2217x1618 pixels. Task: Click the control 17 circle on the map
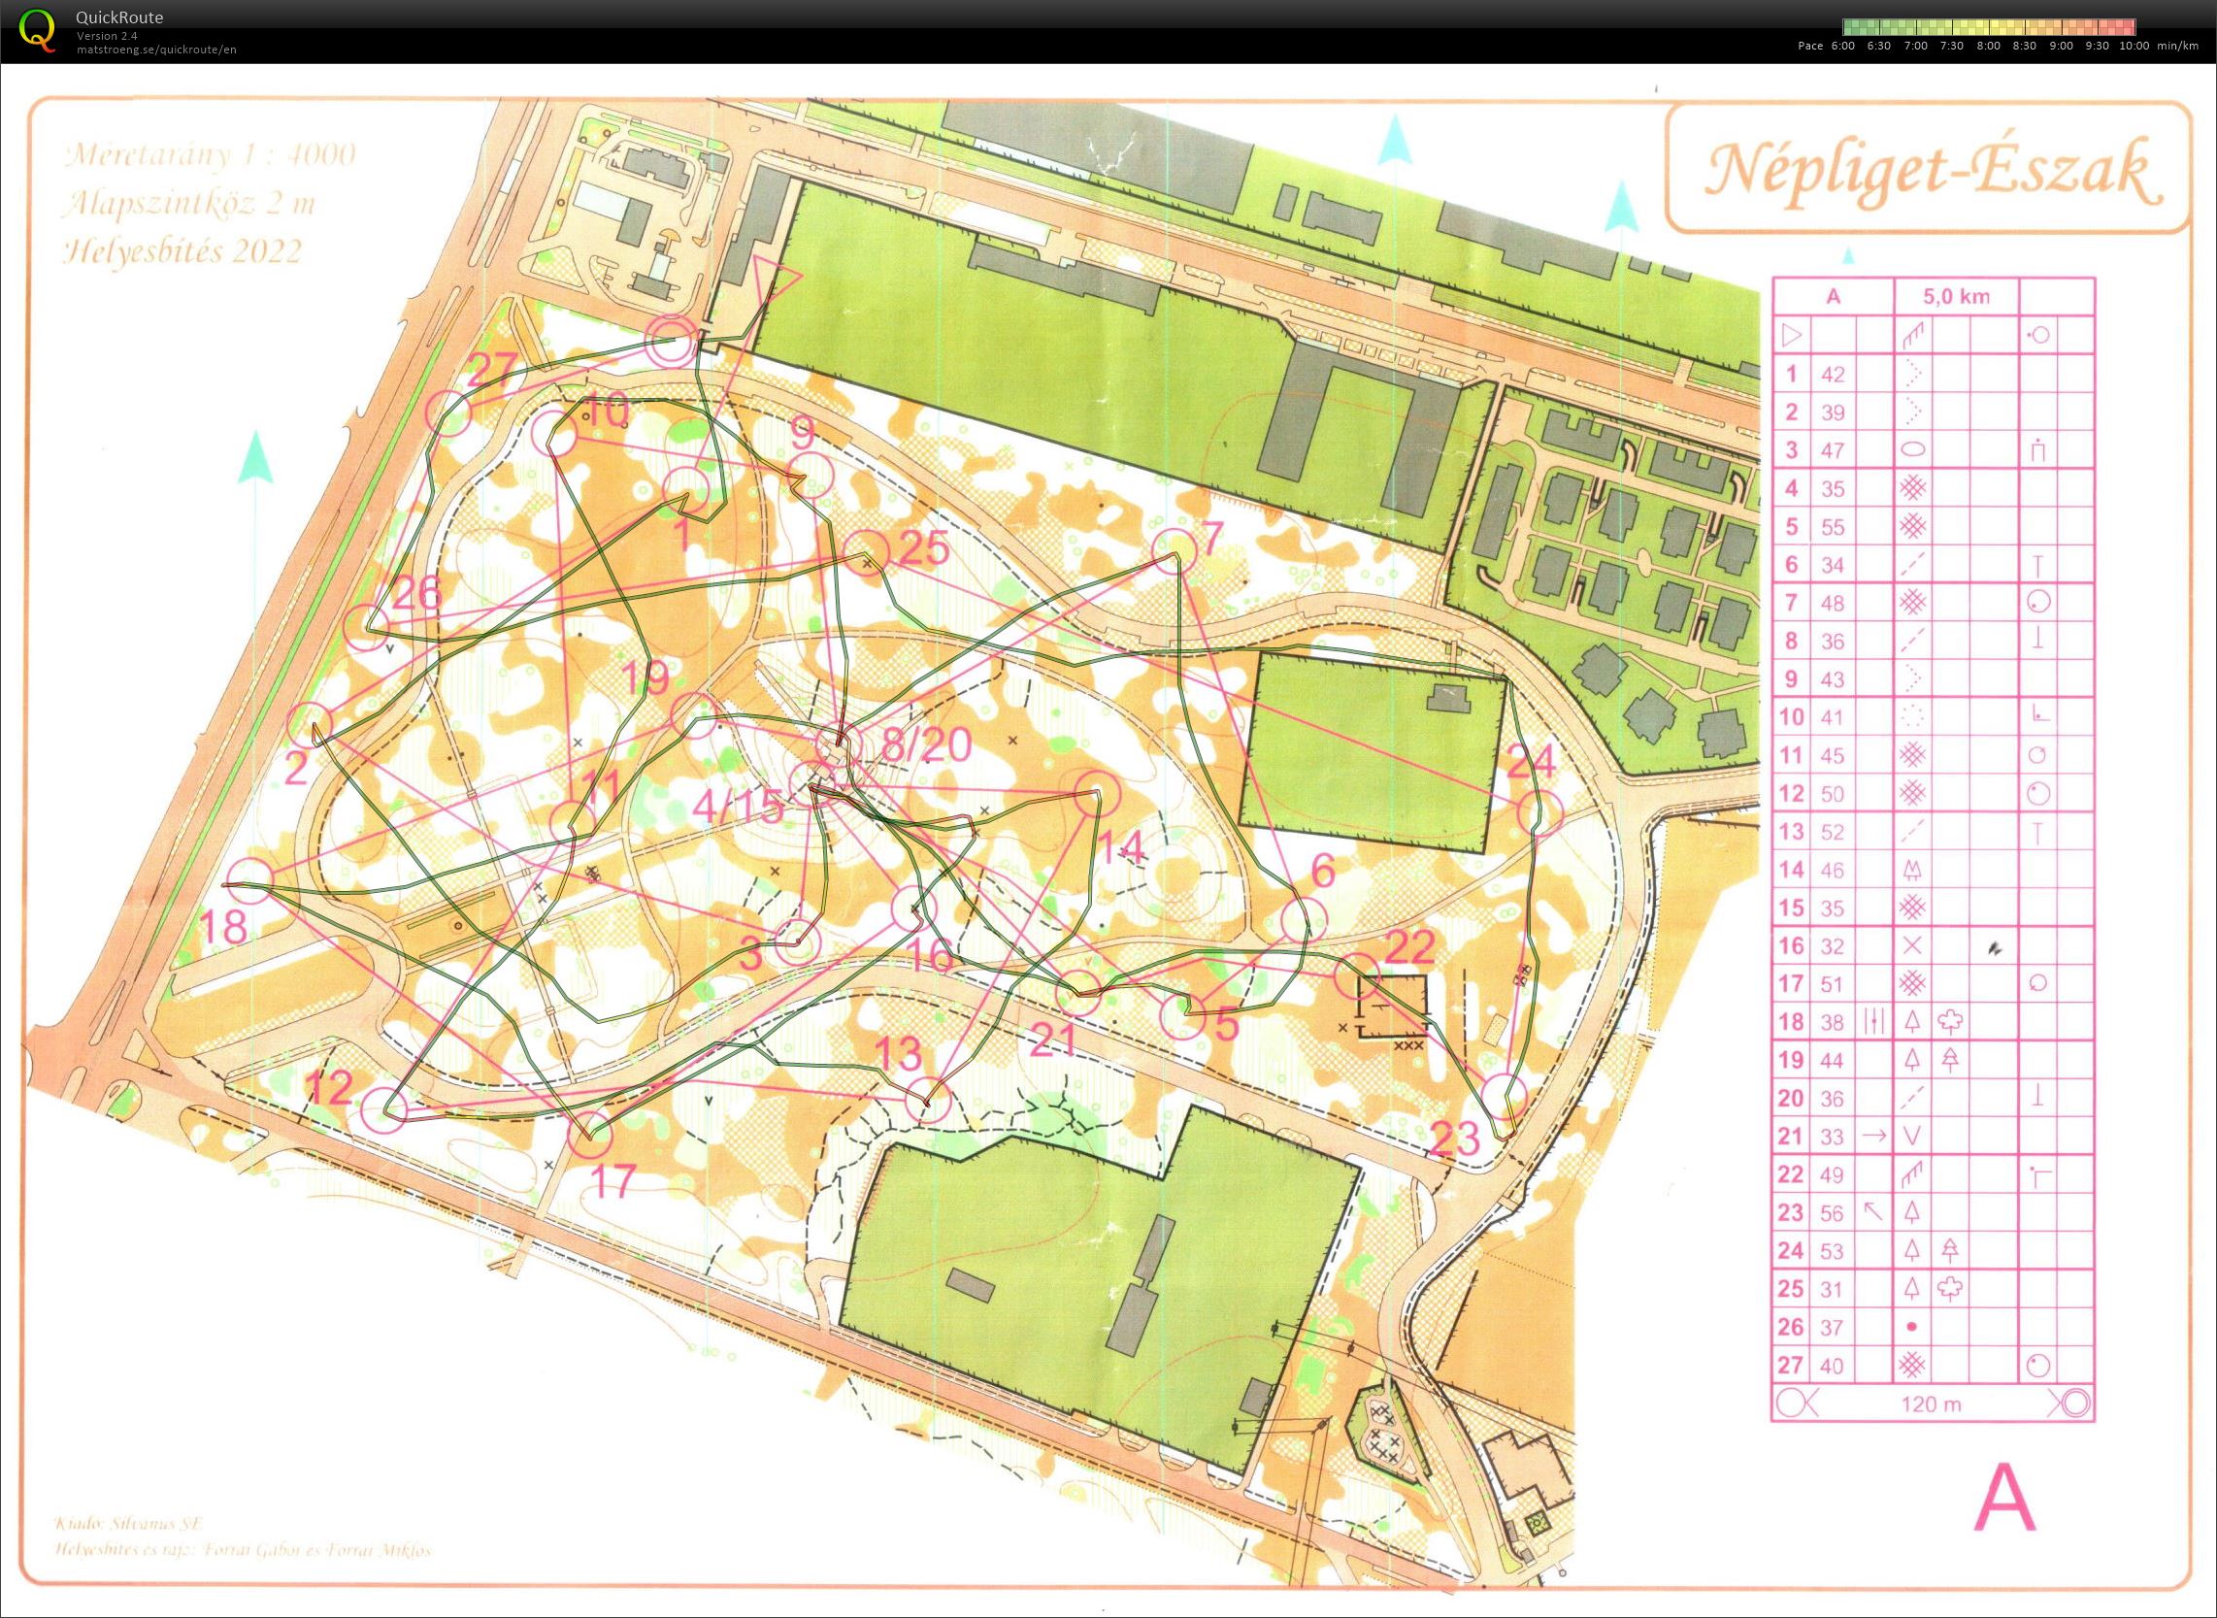pos(589,1135)
